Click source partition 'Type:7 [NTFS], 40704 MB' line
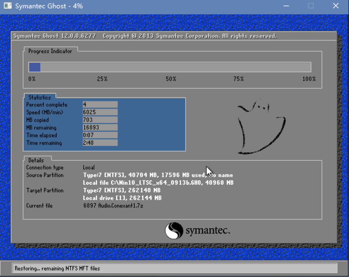349x277 pixels. click(x=158, y=175)
